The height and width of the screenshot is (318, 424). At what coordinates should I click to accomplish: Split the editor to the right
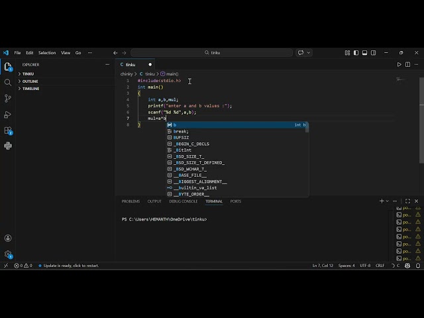point(408,65)
